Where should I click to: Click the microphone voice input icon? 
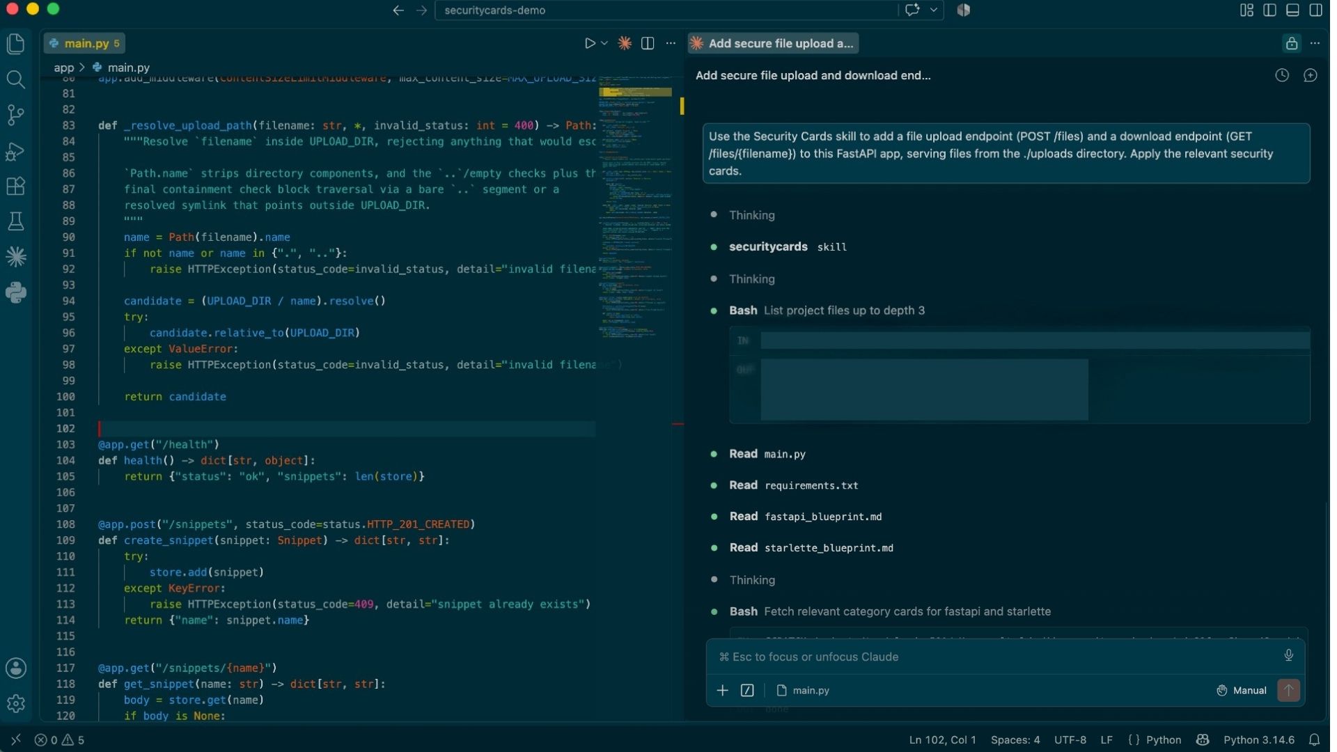[1288, 655]
